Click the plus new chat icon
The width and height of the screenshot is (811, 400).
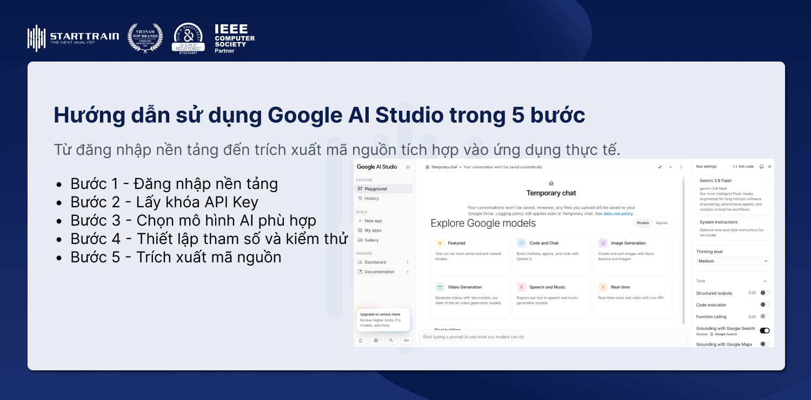pos(670,167)
